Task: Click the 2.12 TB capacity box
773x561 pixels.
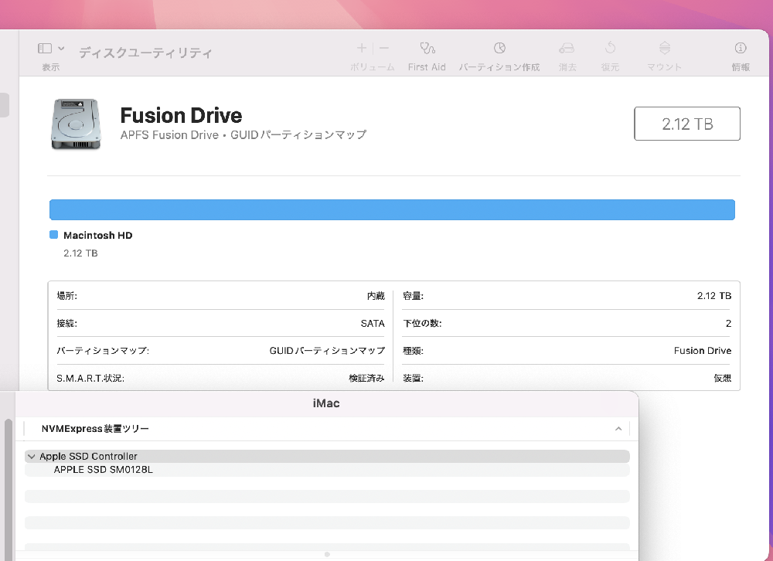Action: 687,124
